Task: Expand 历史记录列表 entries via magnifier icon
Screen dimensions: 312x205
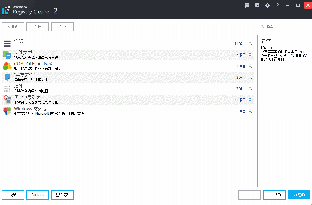Action: pyautogui.click(x=251, y=100)
